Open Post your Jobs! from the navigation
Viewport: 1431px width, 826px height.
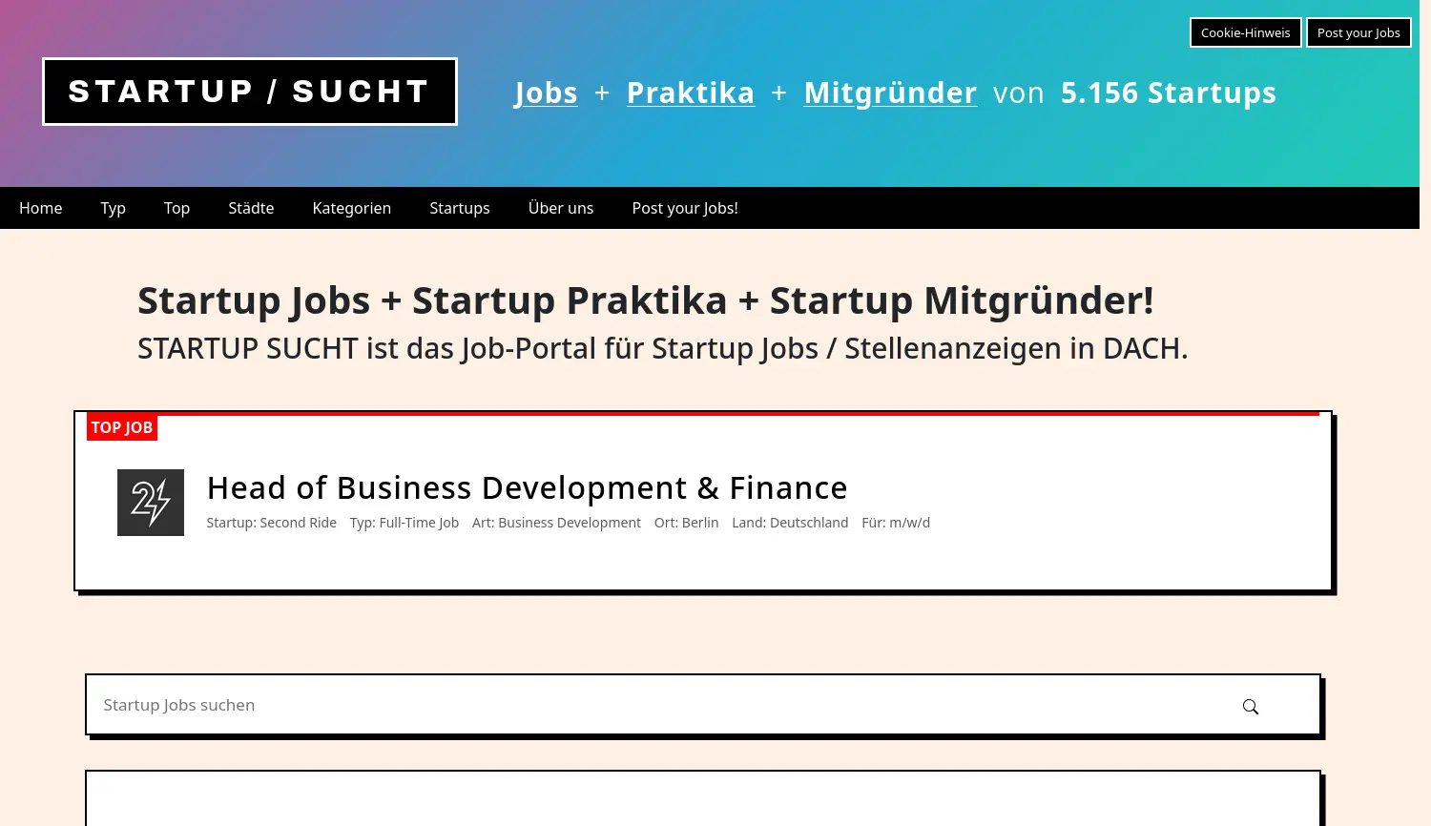[684, 207]
